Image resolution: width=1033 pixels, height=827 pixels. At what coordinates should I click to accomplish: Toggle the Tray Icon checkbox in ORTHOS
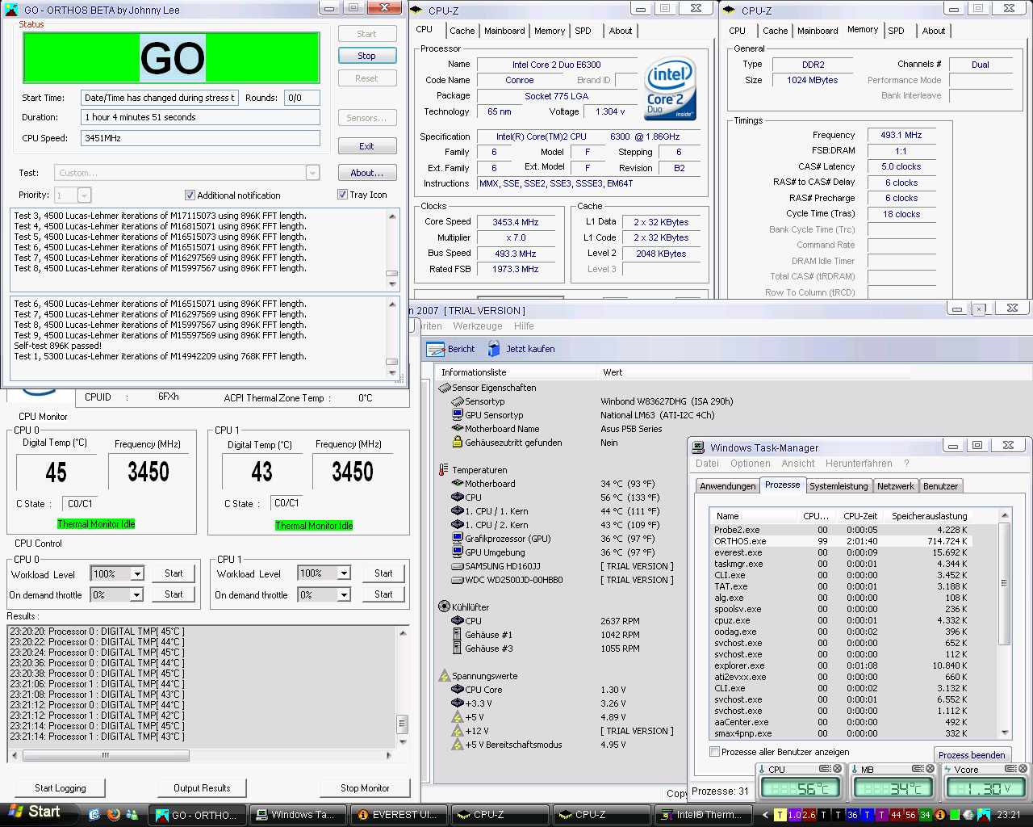[342, 195]
